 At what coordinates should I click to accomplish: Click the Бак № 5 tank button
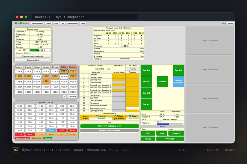click(x=178, y=70)
